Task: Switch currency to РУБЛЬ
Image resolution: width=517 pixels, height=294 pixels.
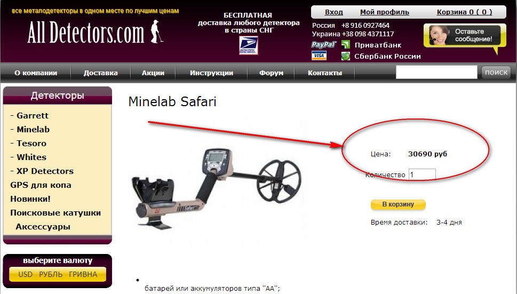Action: 51,274
